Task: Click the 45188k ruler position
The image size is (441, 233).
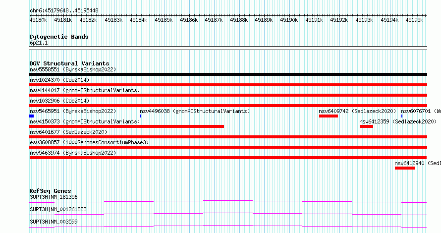Action: (239, 20)
